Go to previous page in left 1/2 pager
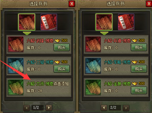The height and width of the screenshot is (113, 152). [x=27, y=108]
